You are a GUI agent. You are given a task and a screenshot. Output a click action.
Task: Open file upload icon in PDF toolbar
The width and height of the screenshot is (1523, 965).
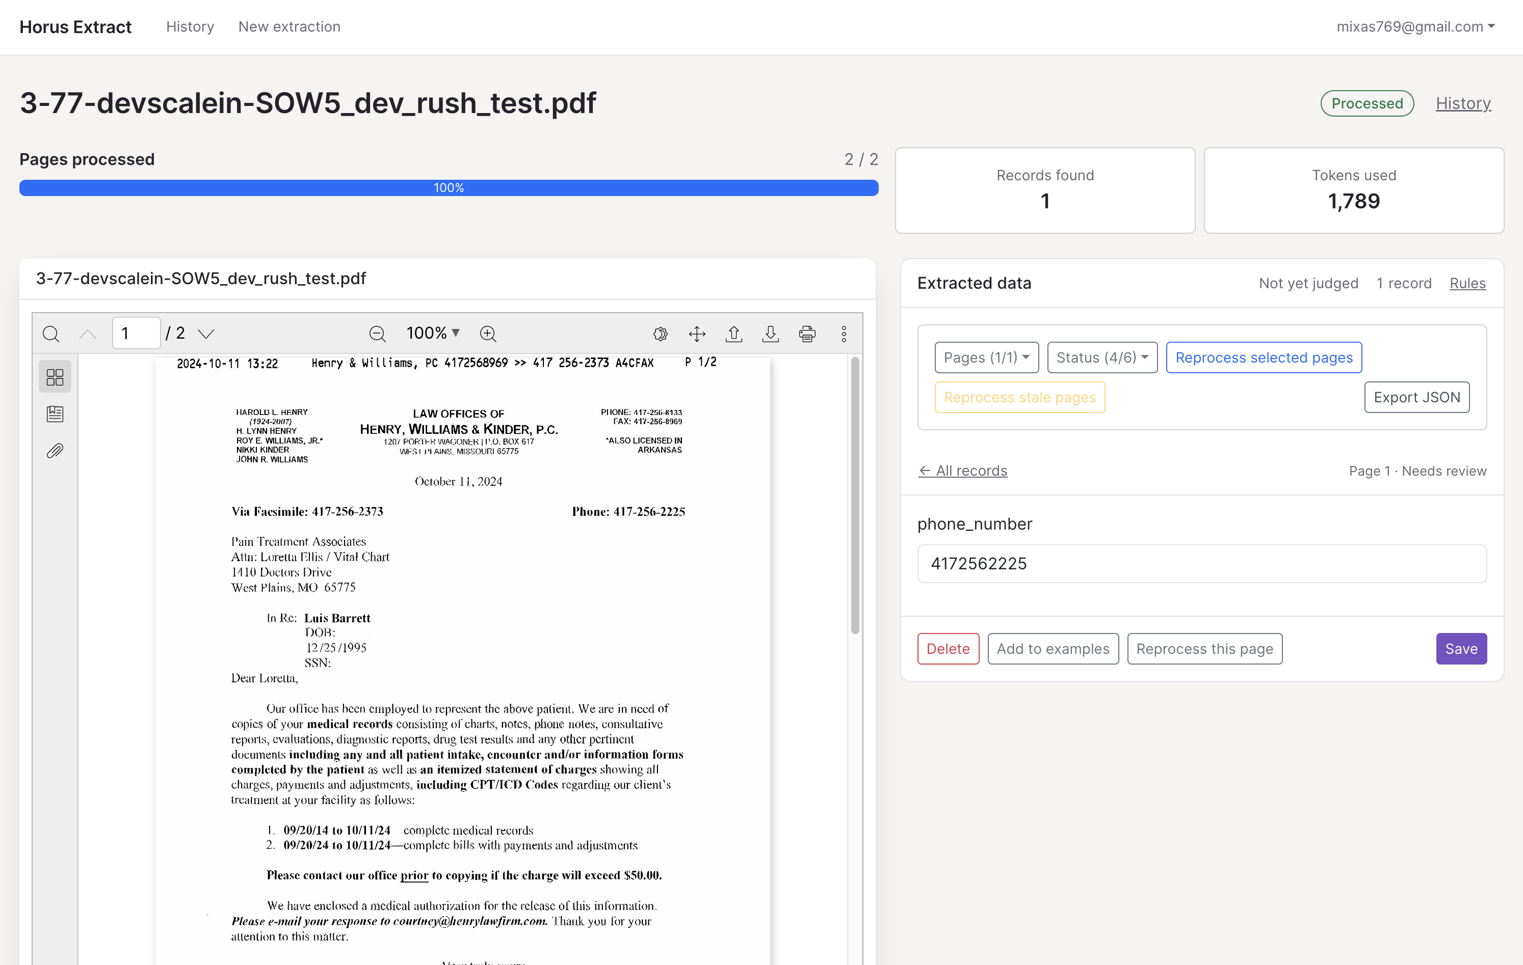tap(733, 333)
